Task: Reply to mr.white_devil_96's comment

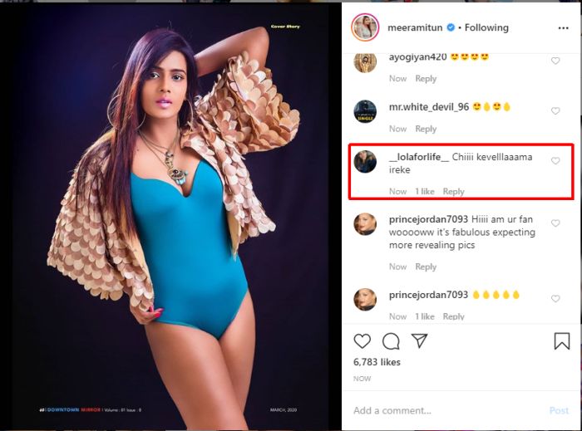Action: click(x=426, y=130)
